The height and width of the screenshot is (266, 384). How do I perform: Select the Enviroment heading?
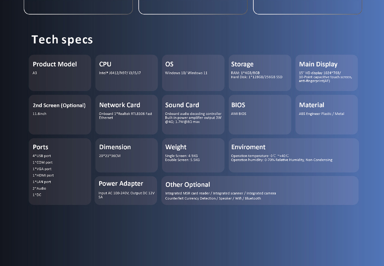pos(248,147)
